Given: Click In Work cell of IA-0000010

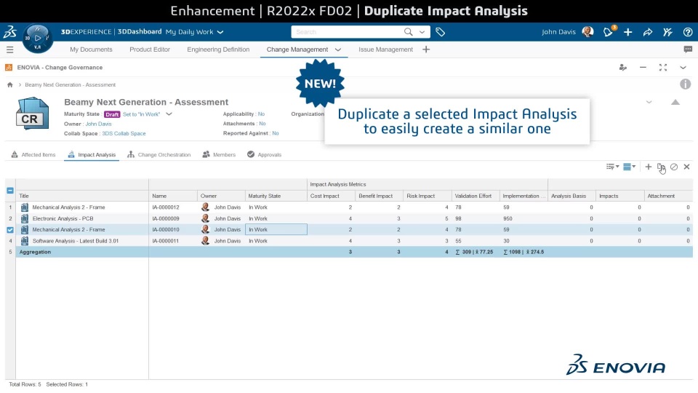Looking at the screenshot, I should [x=276, y=229].
